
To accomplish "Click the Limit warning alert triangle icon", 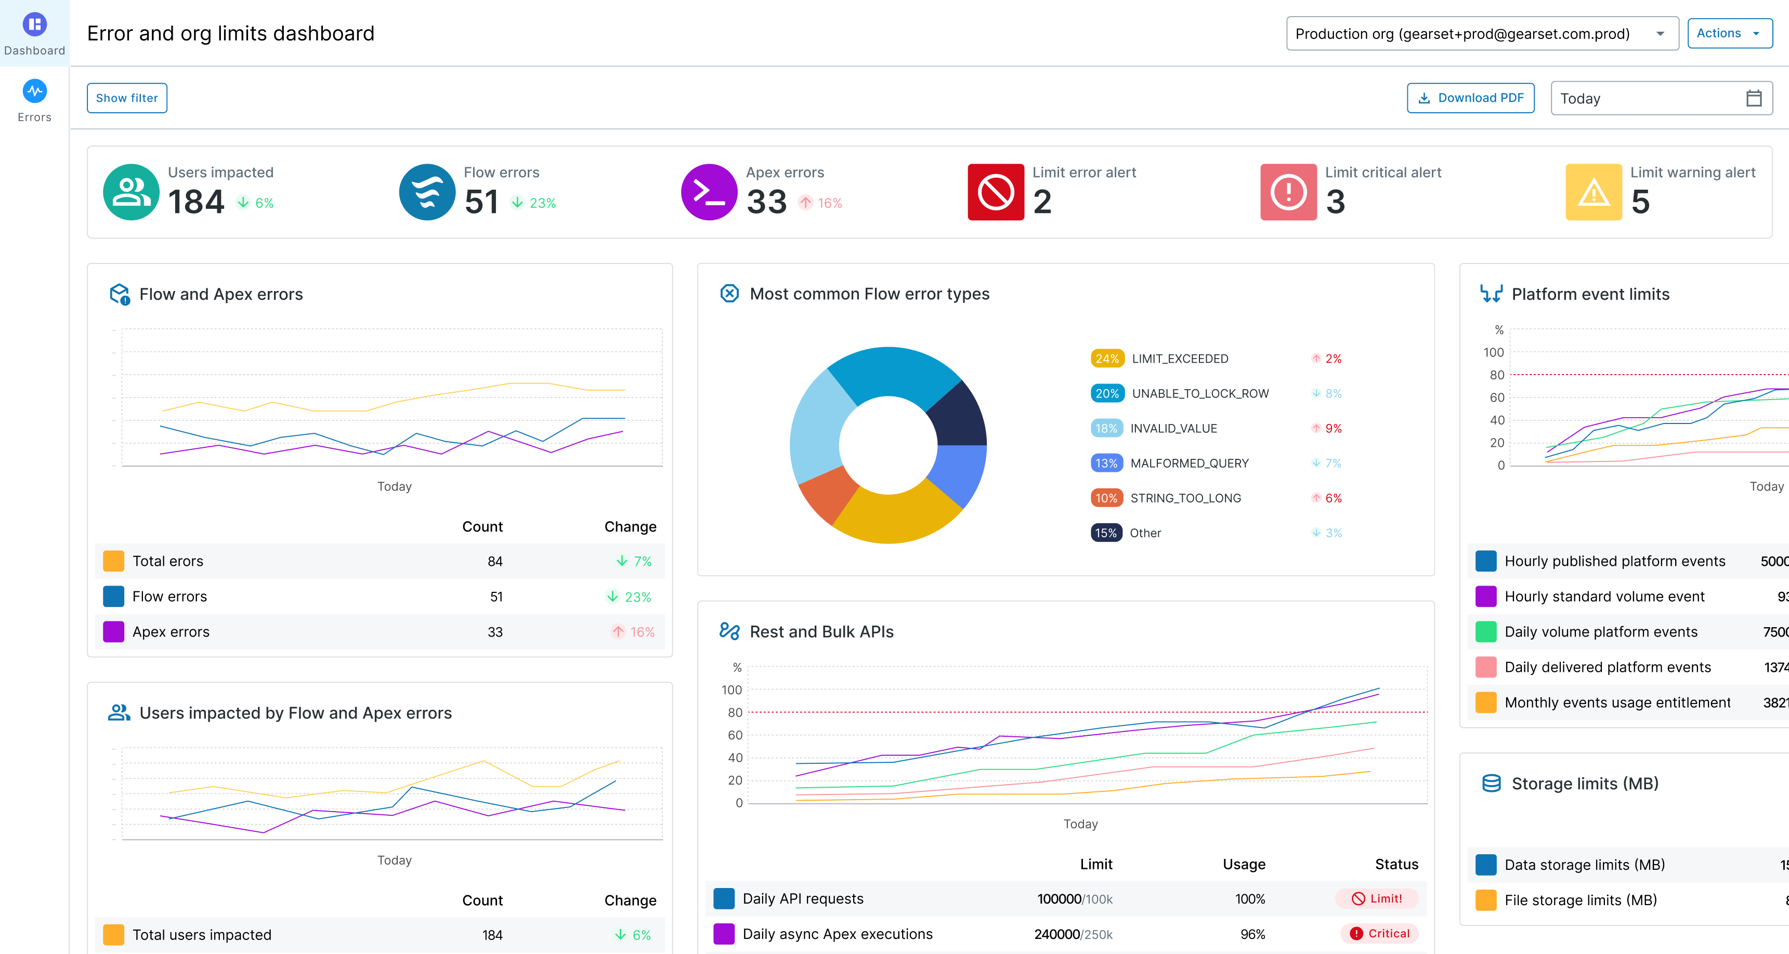I will click(1593, 192).
